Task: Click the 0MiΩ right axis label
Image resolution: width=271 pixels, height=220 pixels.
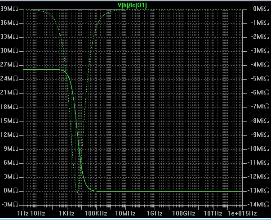Action: tap(261, 9)
